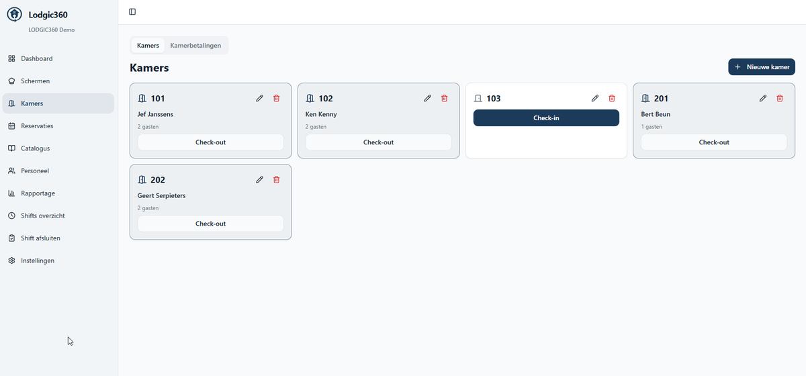Open Shifts overzicht in sidebar
Viewport: 806px width, 376px height.
58,216
